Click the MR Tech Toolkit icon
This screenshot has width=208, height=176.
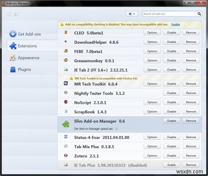coord(66,83)
